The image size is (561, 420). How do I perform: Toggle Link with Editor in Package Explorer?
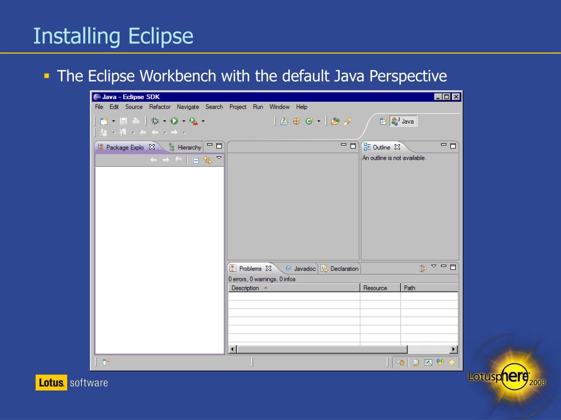coord(208,160)
